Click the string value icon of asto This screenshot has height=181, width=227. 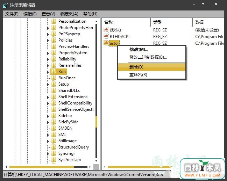point(106,43)
